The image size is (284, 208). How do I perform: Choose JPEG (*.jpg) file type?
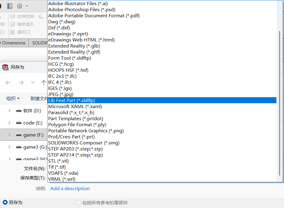pos(162,94)
